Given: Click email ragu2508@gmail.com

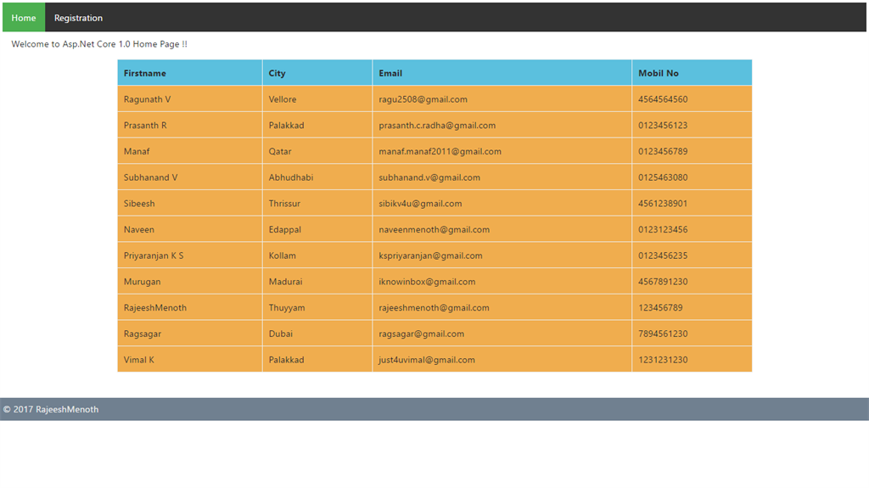Looking at the screenshot, I should [423, 99].
